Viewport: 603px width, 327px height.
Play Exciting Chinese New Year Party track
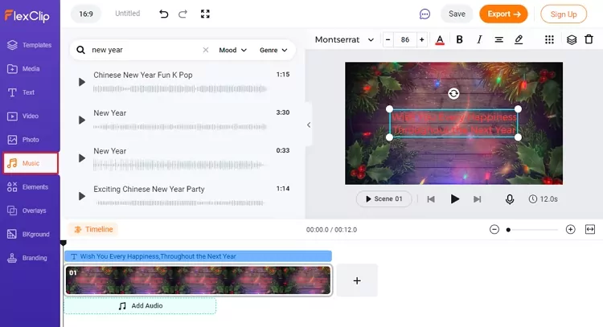pyautogui.click(x=81, y=196)
